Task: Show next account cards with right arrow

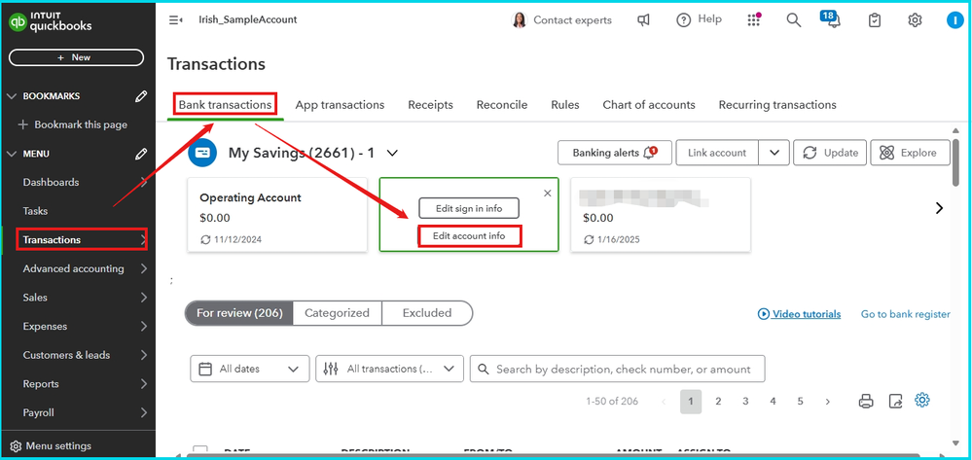Action: point(939,208)
